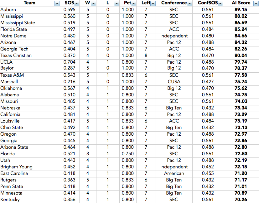Select the SOS value 0.704
Image resolution: width=259 pixels, height=203 pixels.
pos(70,62)
